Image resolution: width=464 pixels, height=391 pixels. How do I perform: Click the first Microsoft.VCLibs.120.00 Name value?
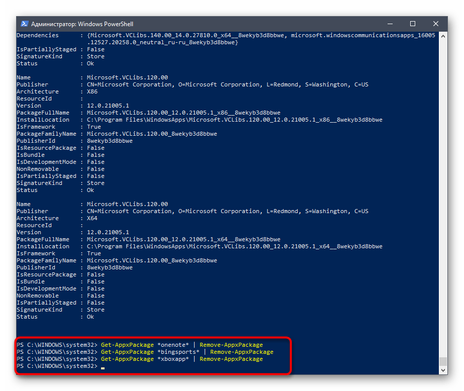(x=127, y=77)
